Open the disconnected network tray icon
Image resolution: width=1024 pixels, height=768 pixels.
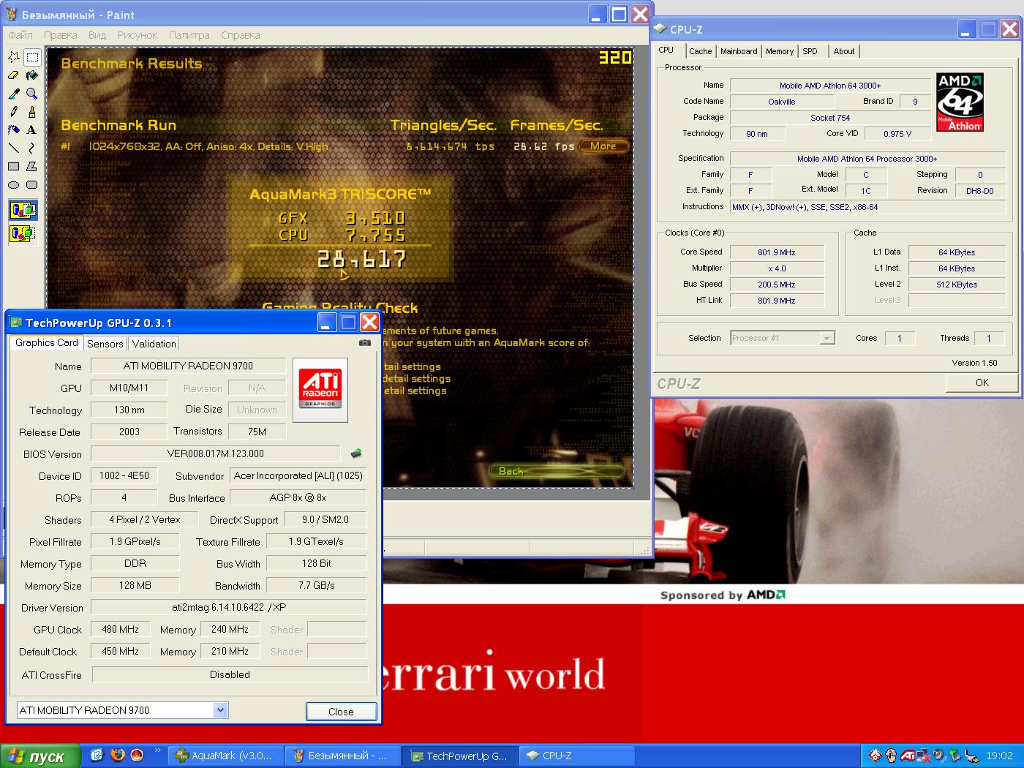click(923, 756)
